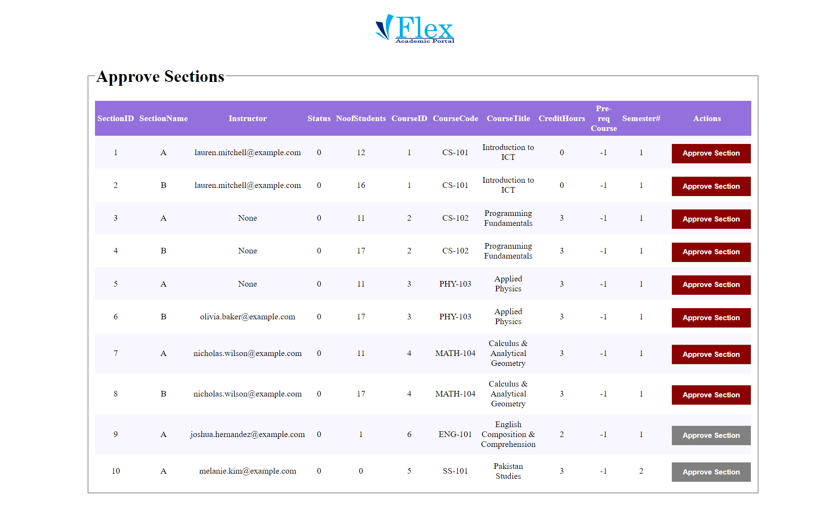Click the CourseTitle column header
Image resolution: width=829 pixels, height=515 pixels.
click(508, 119)
